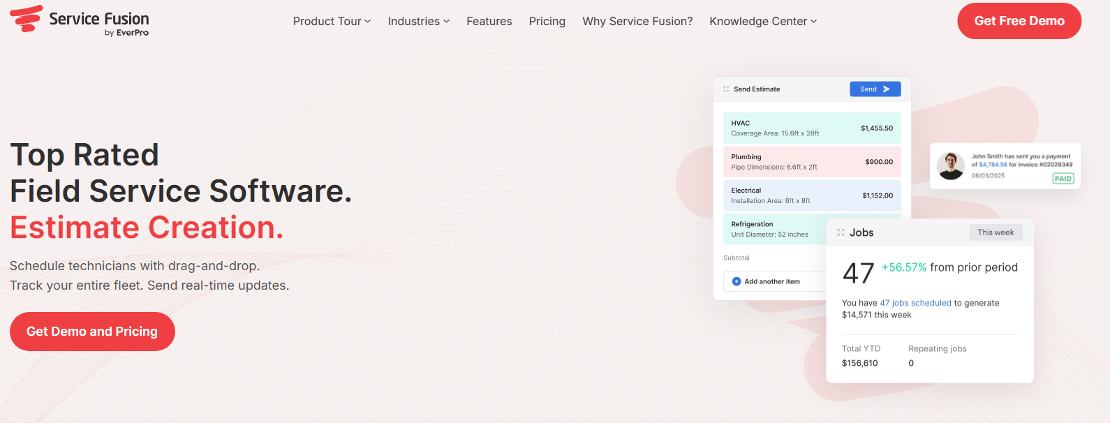Screen dimensions: 1110x423
Task: Click the Subtotal label in estimate
Action: [x=737, y=258]
